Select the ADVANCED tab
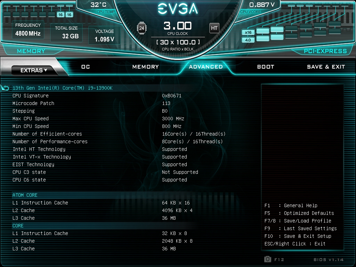Viewport: 356px width, 267px height. [x=206, y=67]
